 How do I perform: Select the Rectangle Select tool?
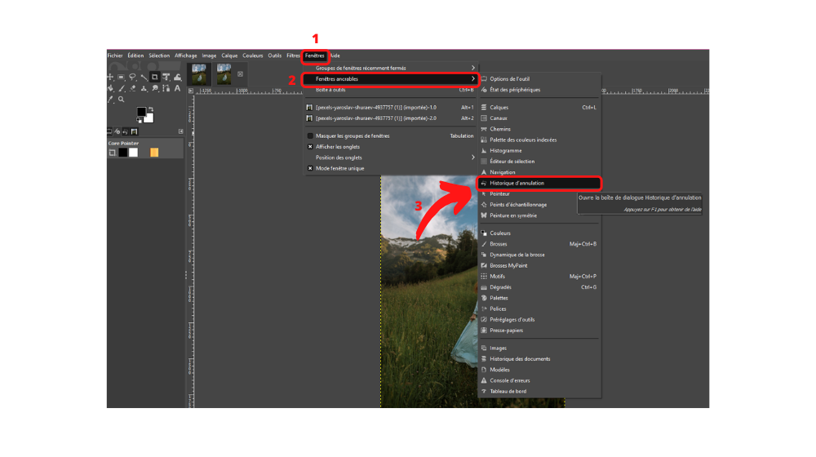click(121, 77)
